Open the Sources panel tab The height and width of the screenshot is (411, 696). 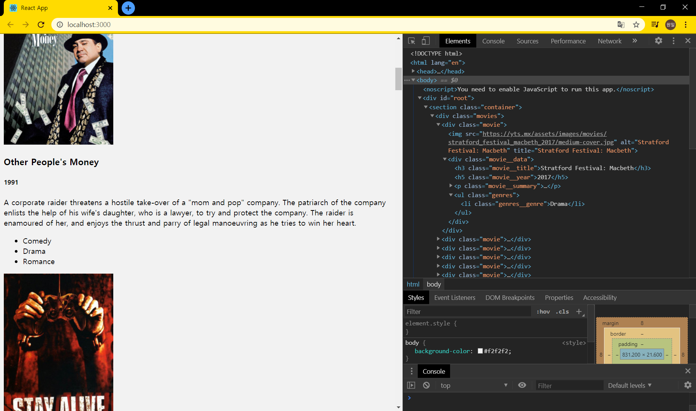click(x=527, y=41)
